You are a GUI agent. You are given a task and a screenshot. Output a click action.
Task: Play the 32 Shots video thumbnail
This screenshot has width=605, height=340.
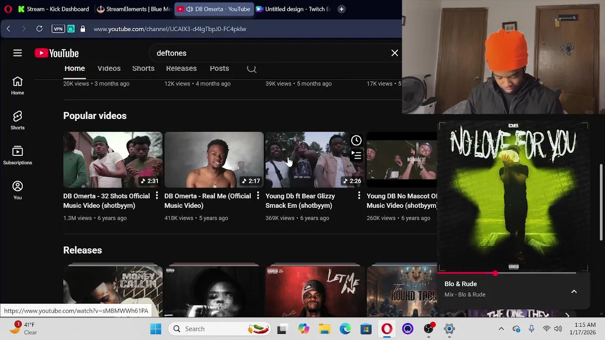[x=113, y=160]
